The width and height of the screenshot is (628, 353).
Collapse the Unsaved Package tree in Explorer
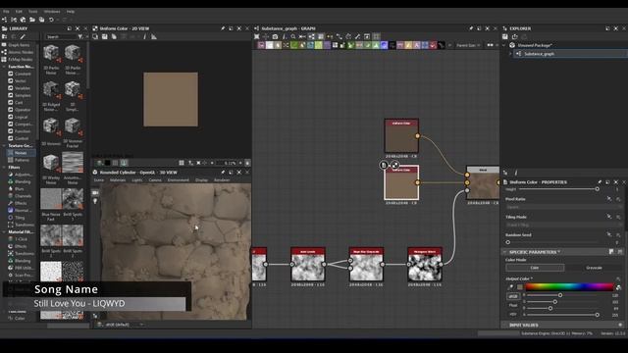tap(504, 45)
